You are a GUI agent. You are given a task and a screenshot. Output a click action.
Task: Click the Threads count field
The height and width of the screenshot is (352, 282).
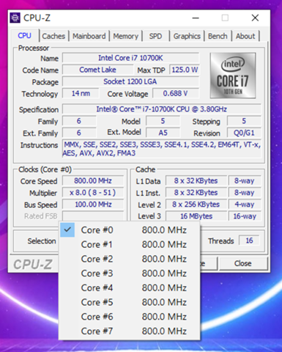[249, 241]
